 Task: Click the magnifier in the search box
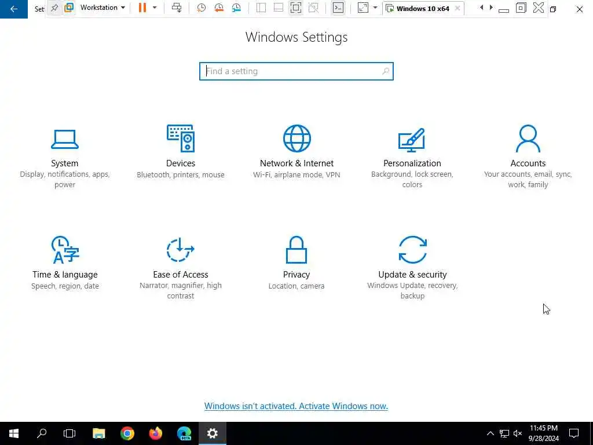(x=386, y=71)
